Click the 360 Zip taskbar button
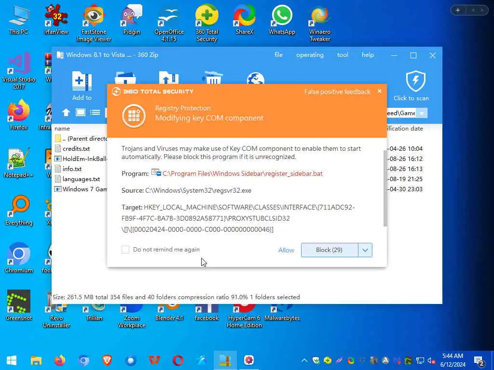The height and width of the screenshot is (370, 494). pos(225,360)
